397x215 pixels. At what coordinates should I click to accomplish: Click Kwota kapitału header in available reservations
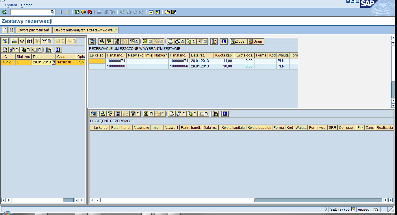232,127
